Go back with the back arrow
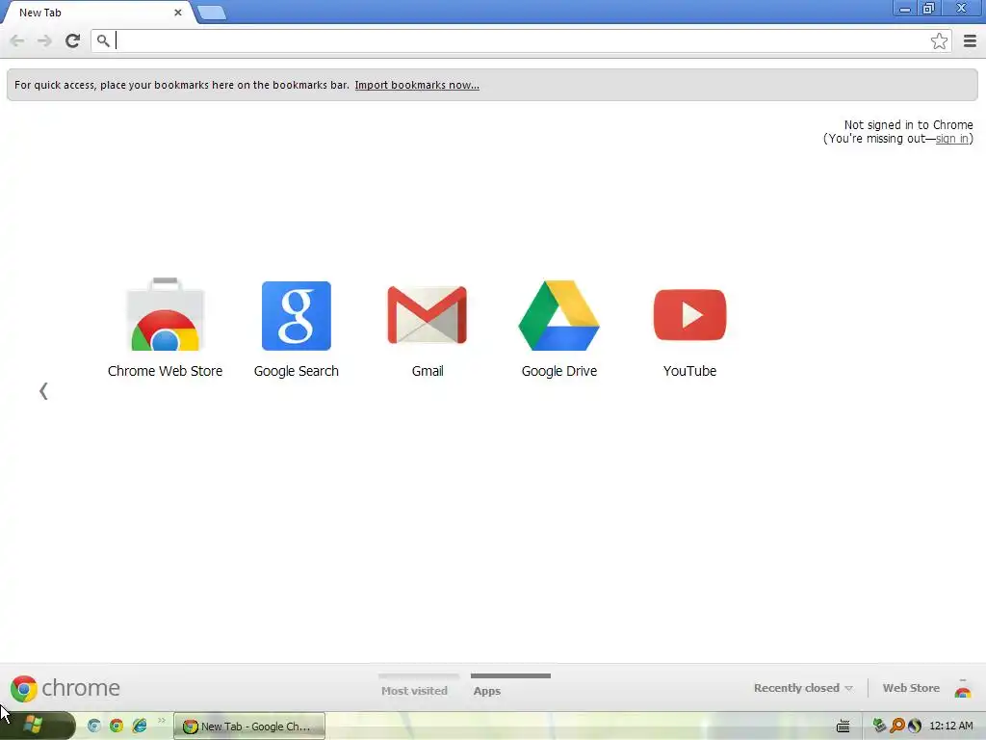The height and width of the screenshot is (740, 986). click(x=17, y=40)
